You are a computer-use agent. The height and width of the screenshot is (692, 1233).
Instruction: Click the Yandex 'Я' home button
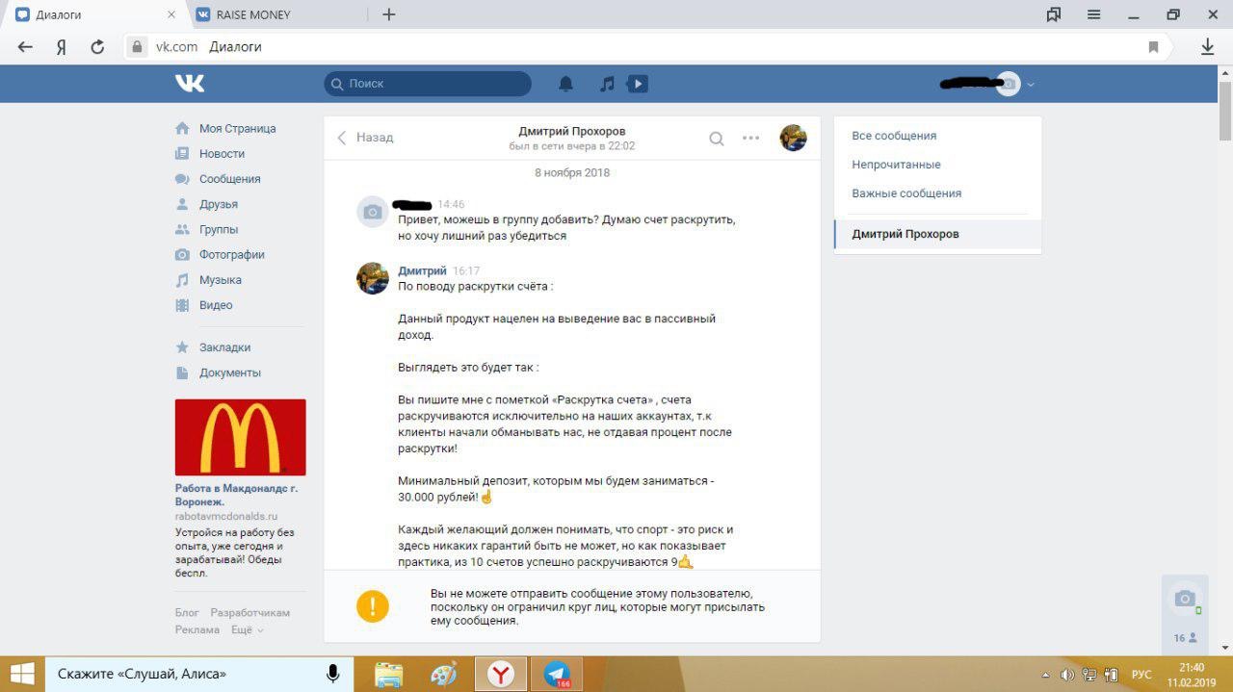61,46
